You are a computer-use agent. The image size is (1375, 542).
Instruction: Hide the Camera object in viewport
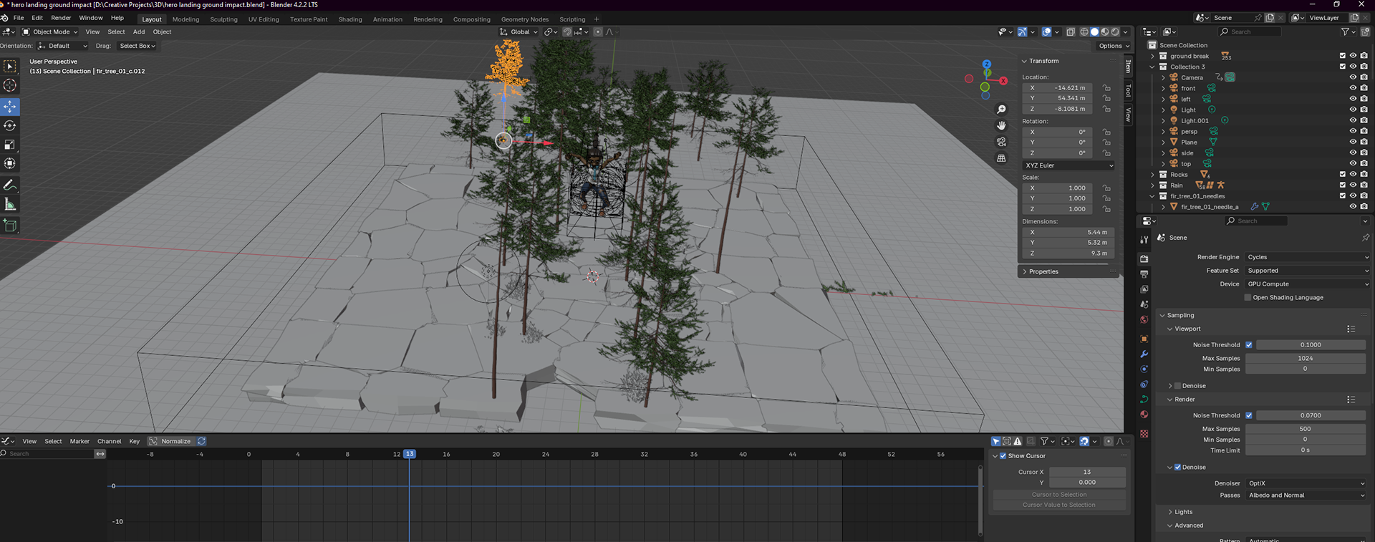(1353, 77)
